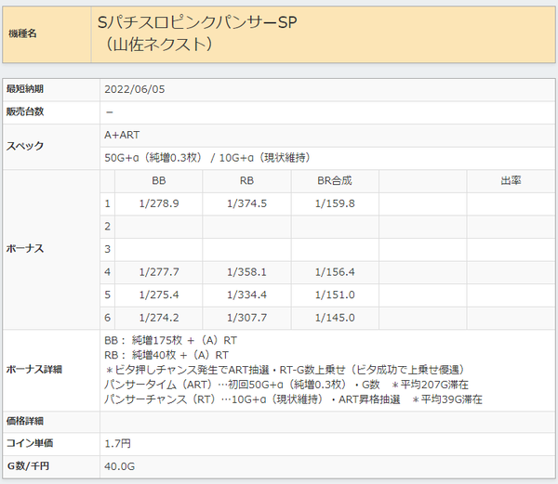Select the スペック row label
The width and height of the screenshot is (558, 484).
25,146
